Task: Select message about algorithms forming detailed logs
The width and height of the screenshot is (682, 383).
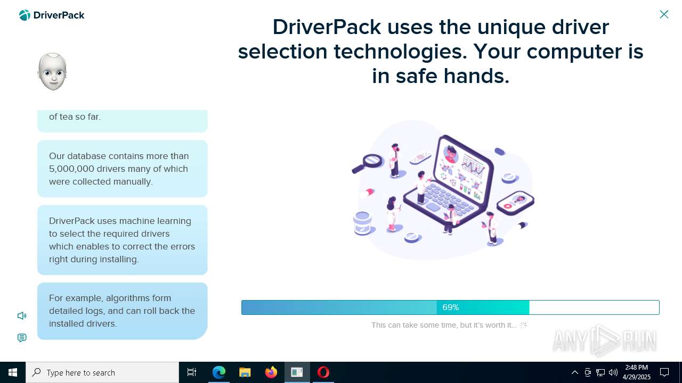Action: [122, 311]
